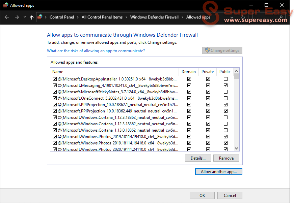Expand the chevron after Windows Defender Firewall breadcrumb

coord(182,17)
